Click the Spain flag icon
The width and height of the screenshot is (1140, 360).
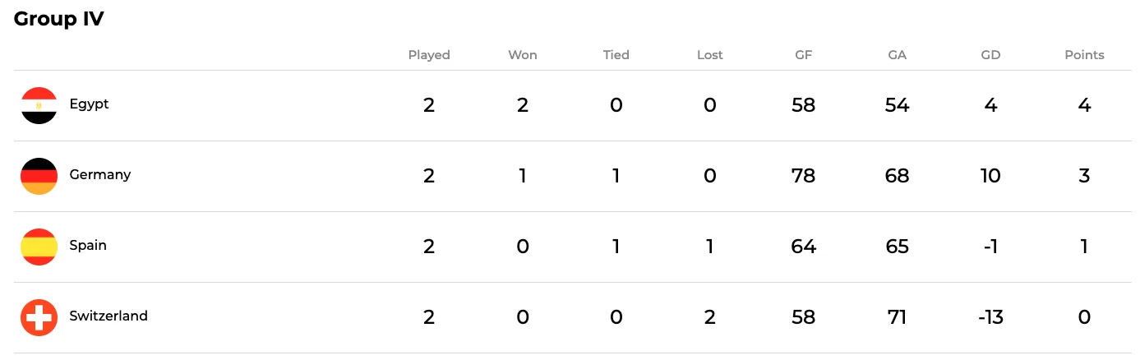tap(39, 247)
